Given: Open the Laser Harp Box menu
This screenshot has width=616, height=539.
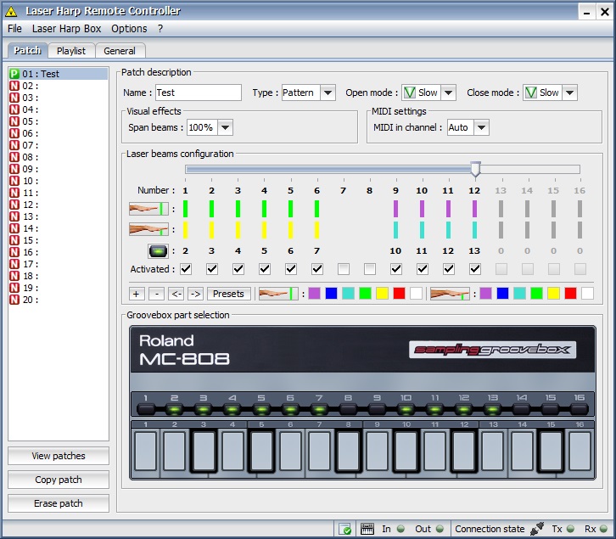Looking at the screenshot, I should [66, 29].
